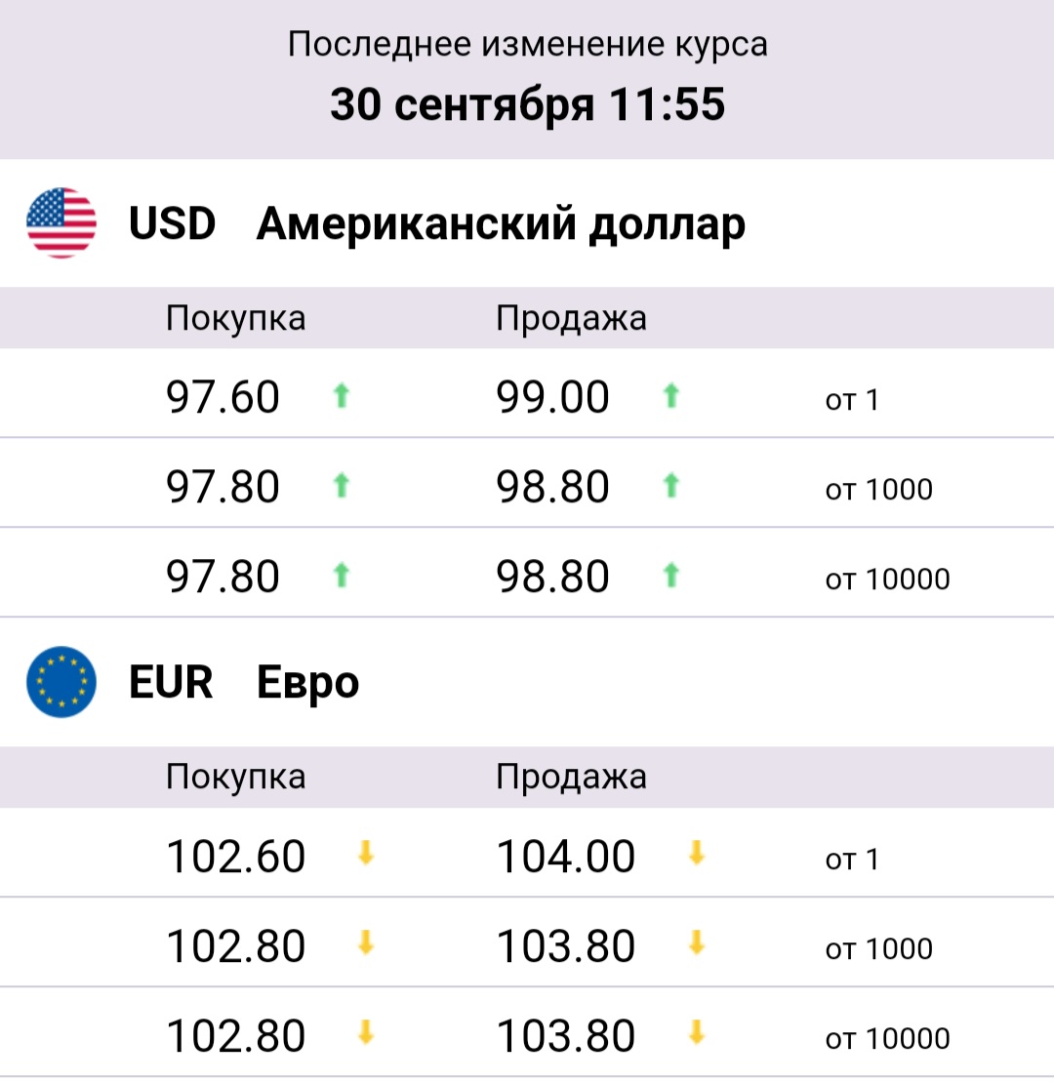The height and width of the screenshot is (1083, 1054).
Task: Click the USA flag icon
Action: (x=61, y=223)
